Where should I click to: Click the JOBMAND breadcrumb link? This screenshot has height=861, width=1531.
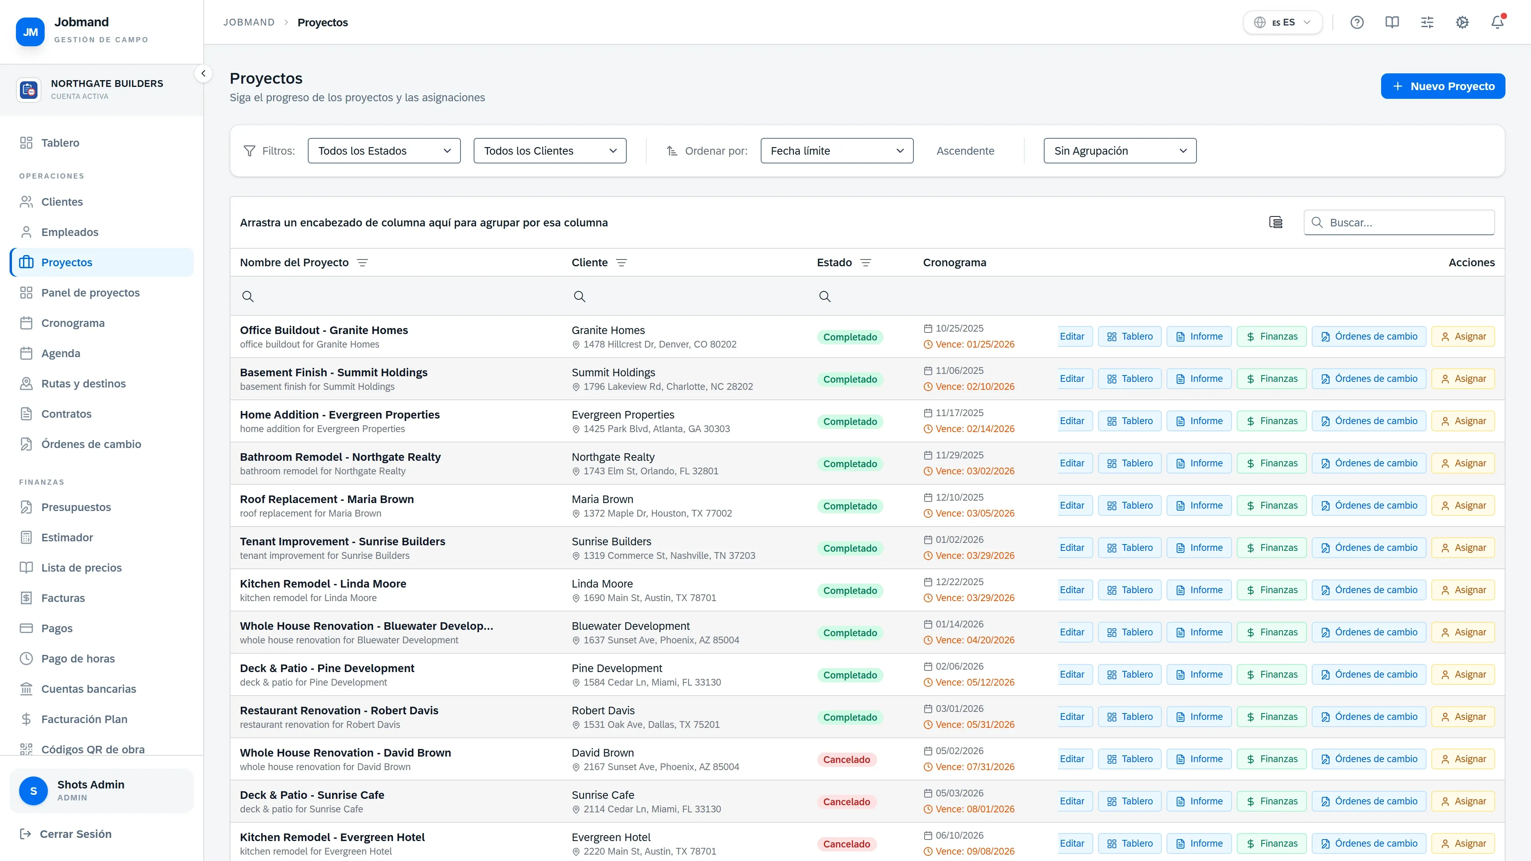point(248,22)
